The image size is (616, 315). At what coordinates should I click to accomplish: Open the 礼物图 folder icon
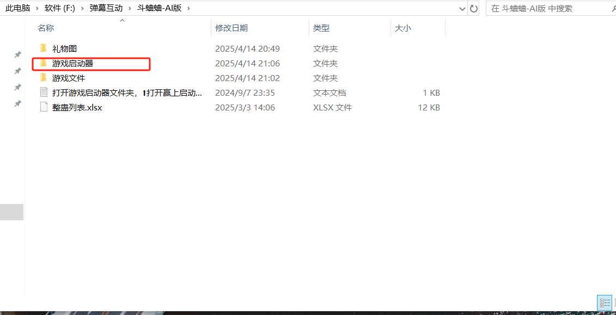pyautogui.click(x=44, y=48)
